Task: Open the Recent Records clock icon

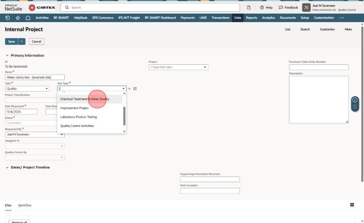Action: point(7,18)
